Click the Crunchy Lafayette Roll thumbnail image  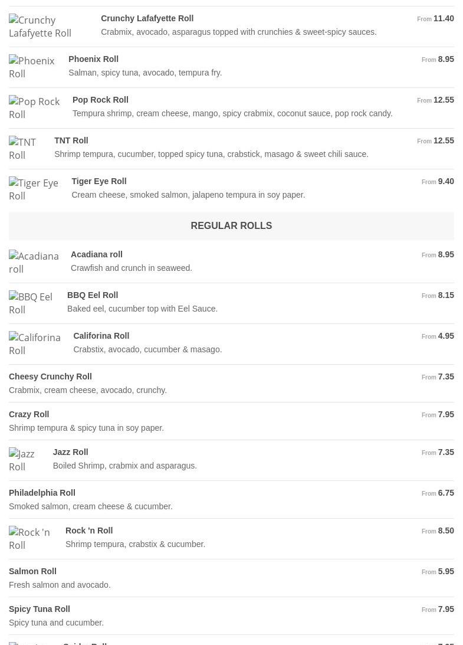40,27
